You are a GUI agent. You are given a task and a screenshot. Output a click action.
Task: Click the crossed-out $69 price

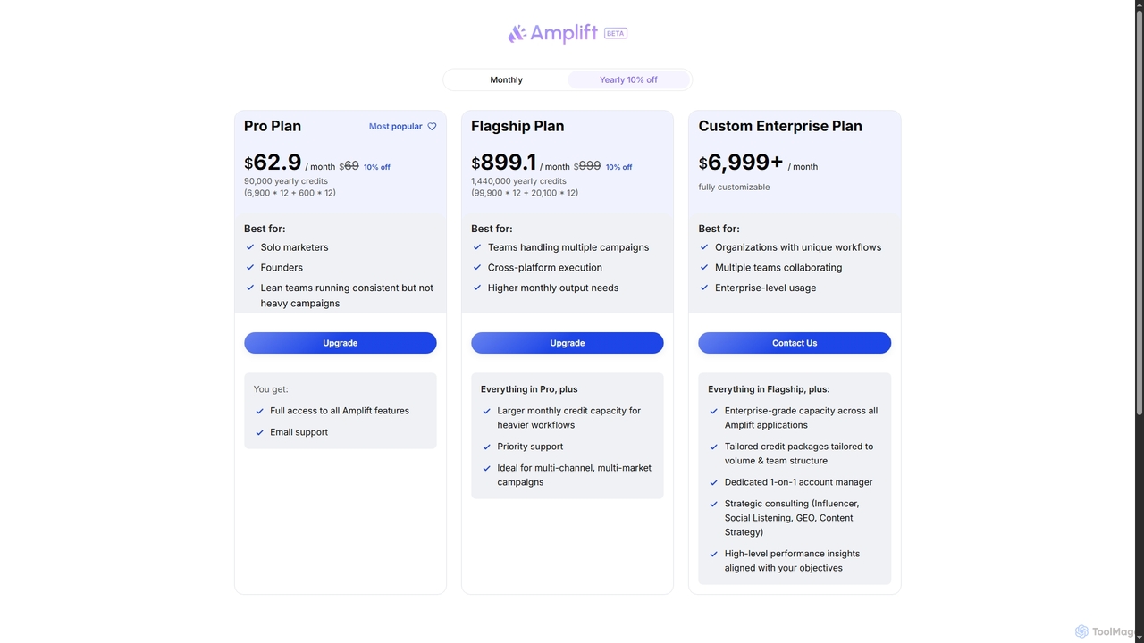pyautogui.click(x=349, y=166)
